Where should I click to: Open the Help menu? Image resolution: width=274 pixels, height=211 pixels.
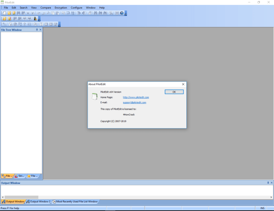click(102, 8)
